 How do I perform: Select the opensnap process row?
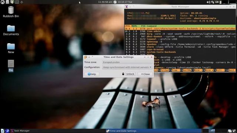(x=180, y=42)
